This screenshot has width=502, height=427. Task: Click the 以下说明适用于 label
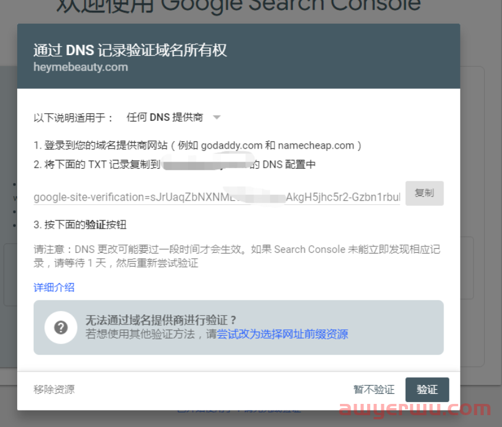click(x=71, y=117)
